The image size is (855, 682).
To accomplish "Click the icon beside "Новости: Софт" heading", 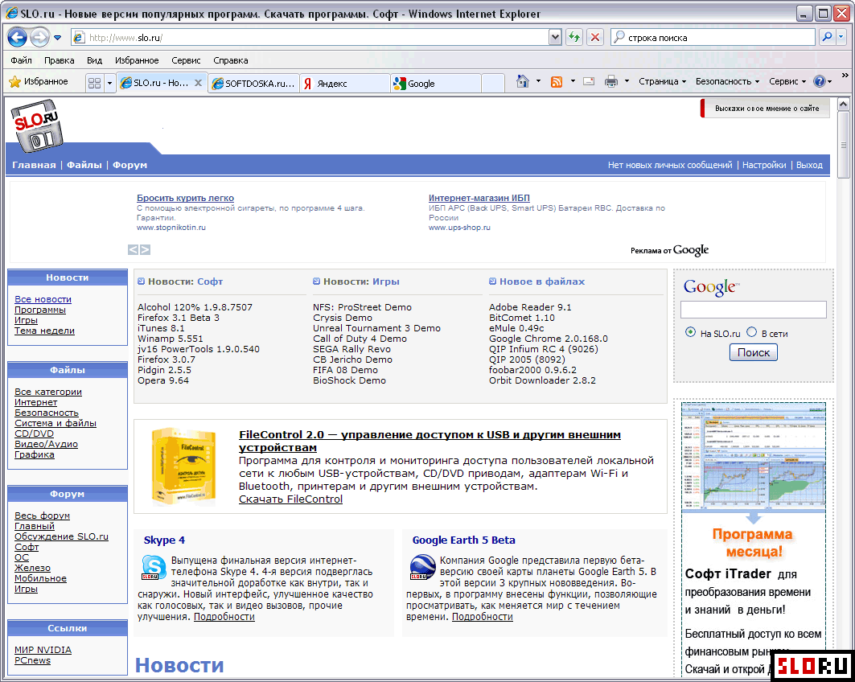I will pyautogui.click(x=142, y=281).
